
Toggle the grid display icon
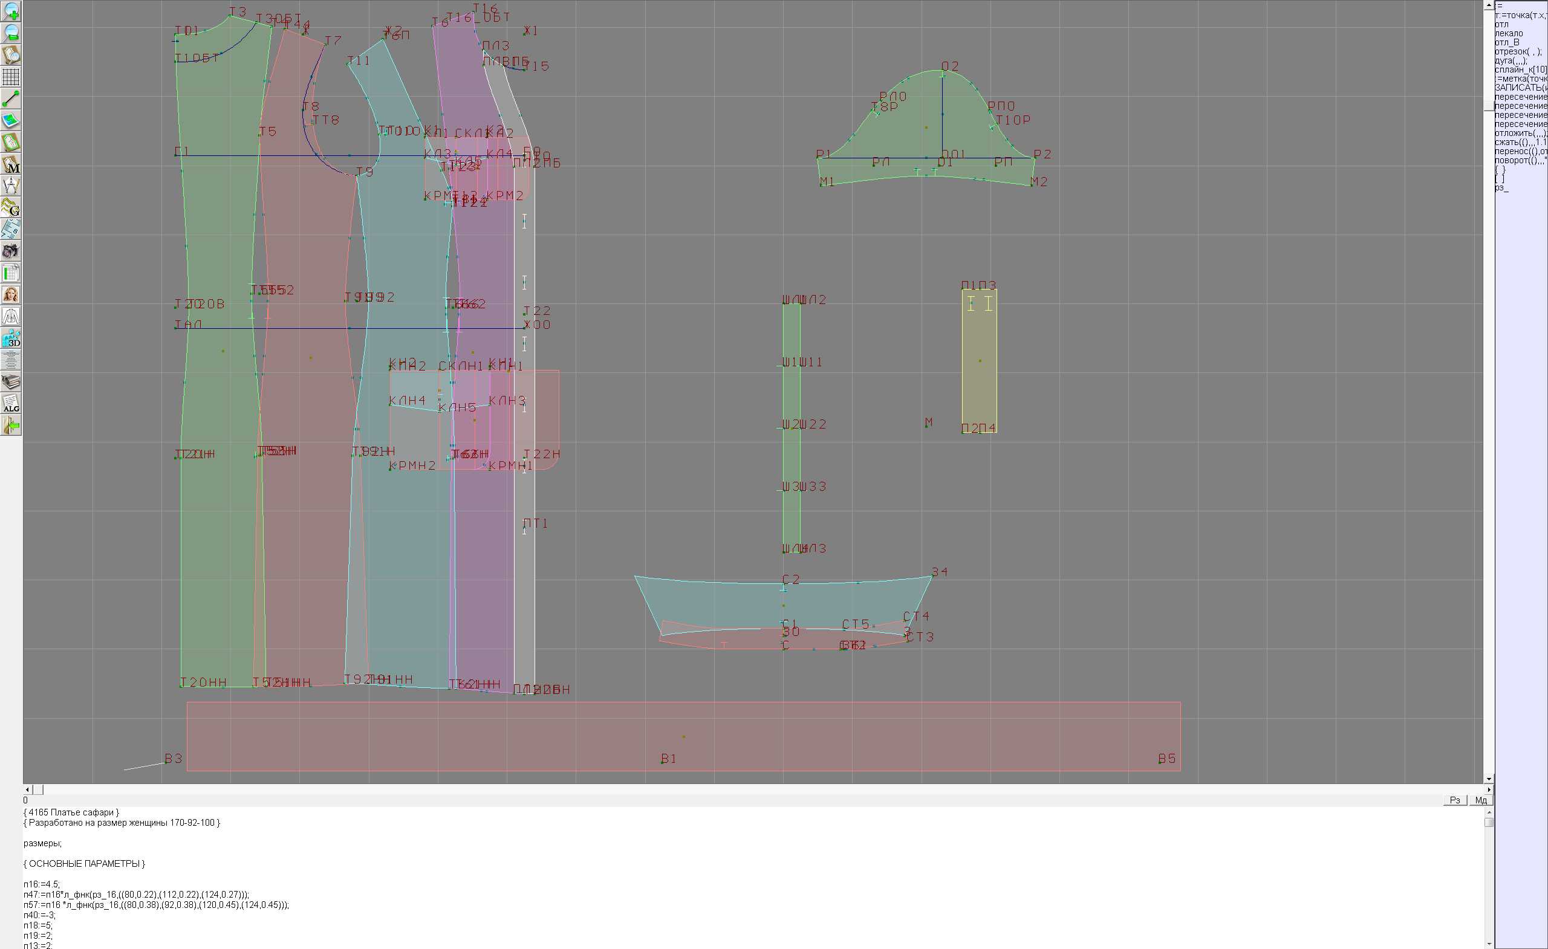click(11, 77)
